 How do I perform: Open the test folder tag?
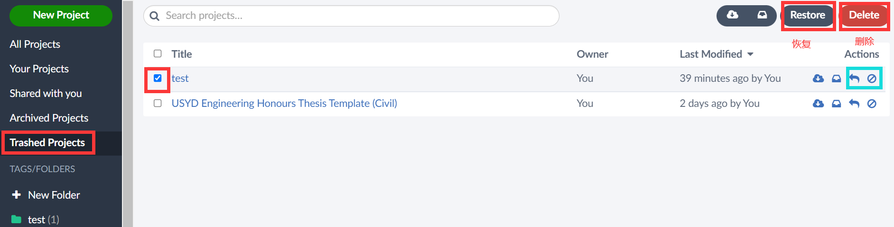(x=36, y=219)
